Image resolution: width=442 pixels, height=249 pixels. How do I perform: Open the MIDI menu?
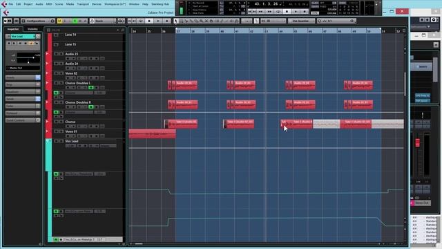point(49,4)
